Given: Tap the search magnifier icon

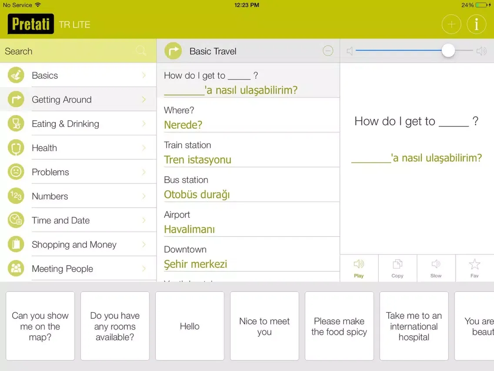Looking at the screenshot, I should click(141, 51).
